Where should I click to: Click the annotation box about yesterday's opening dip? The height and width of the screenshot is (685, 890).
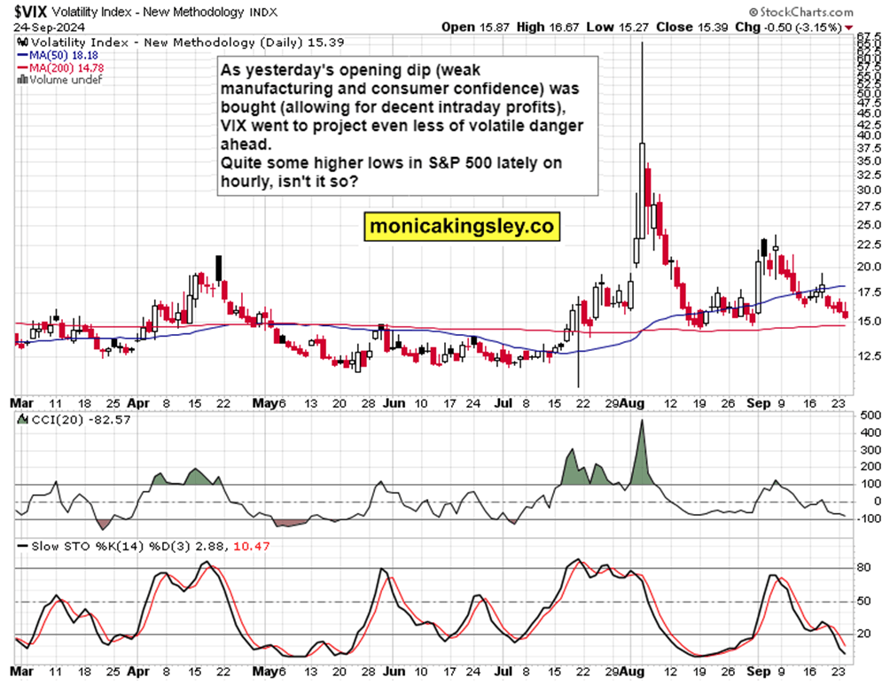click(408, 126)
